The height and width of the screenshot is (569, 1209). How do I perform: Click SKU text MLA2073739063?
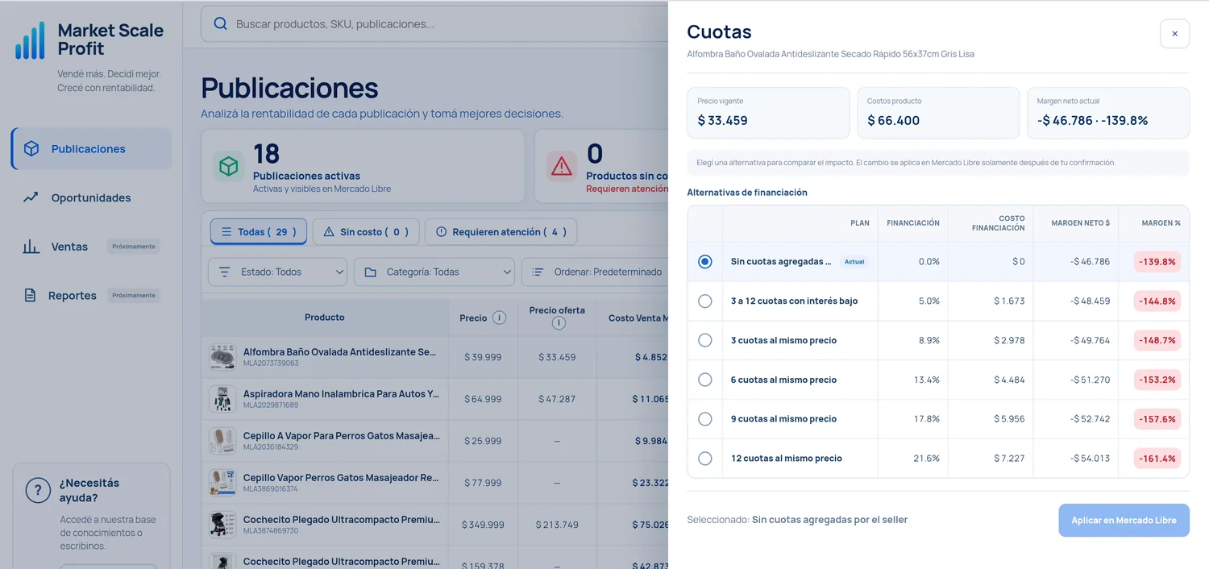coord(271,363)
